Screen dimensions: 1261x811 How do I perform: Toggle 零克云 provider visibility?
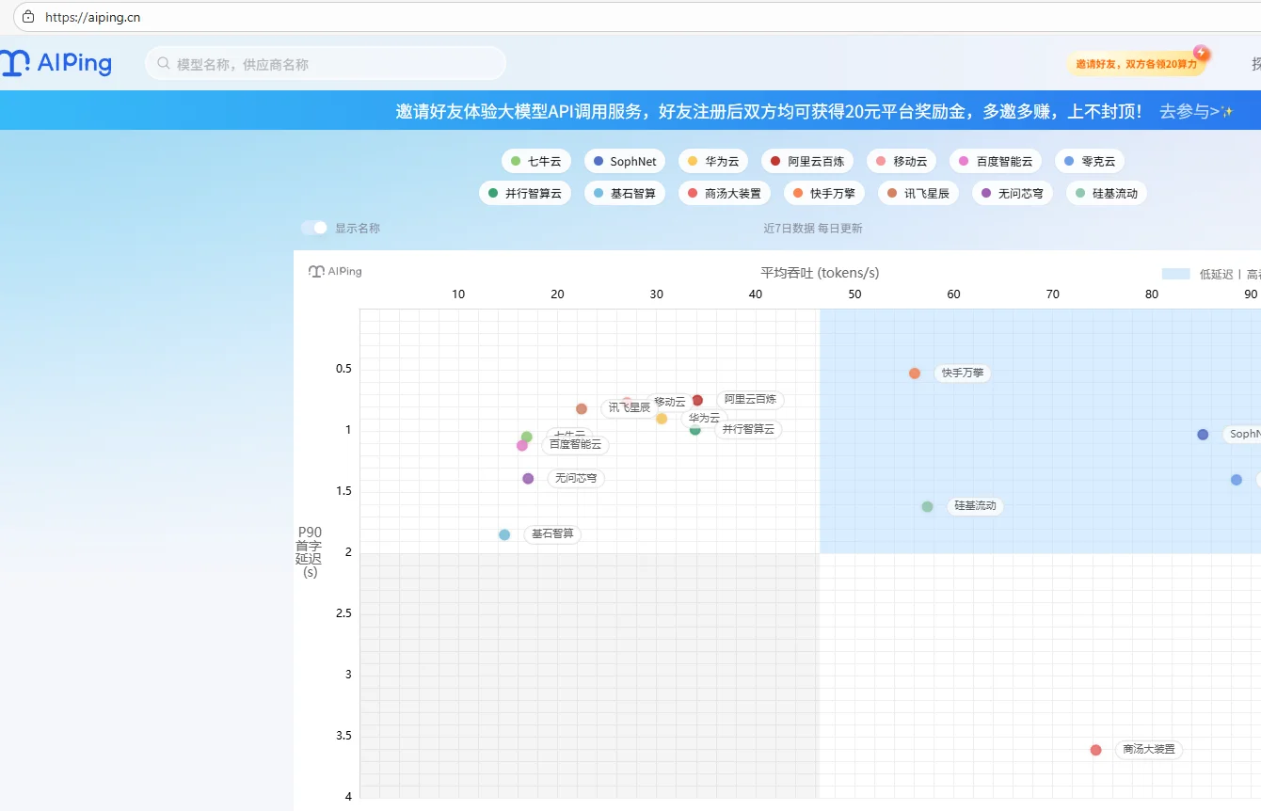(x=1089, y=161)
